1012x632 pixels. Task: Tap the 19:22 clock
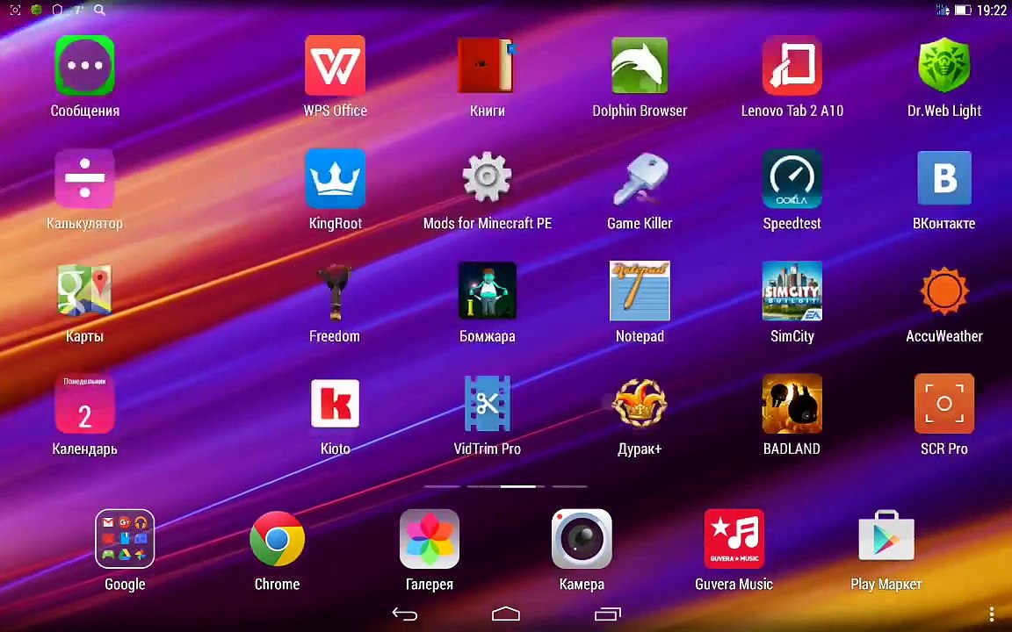(x=991, y=10)
